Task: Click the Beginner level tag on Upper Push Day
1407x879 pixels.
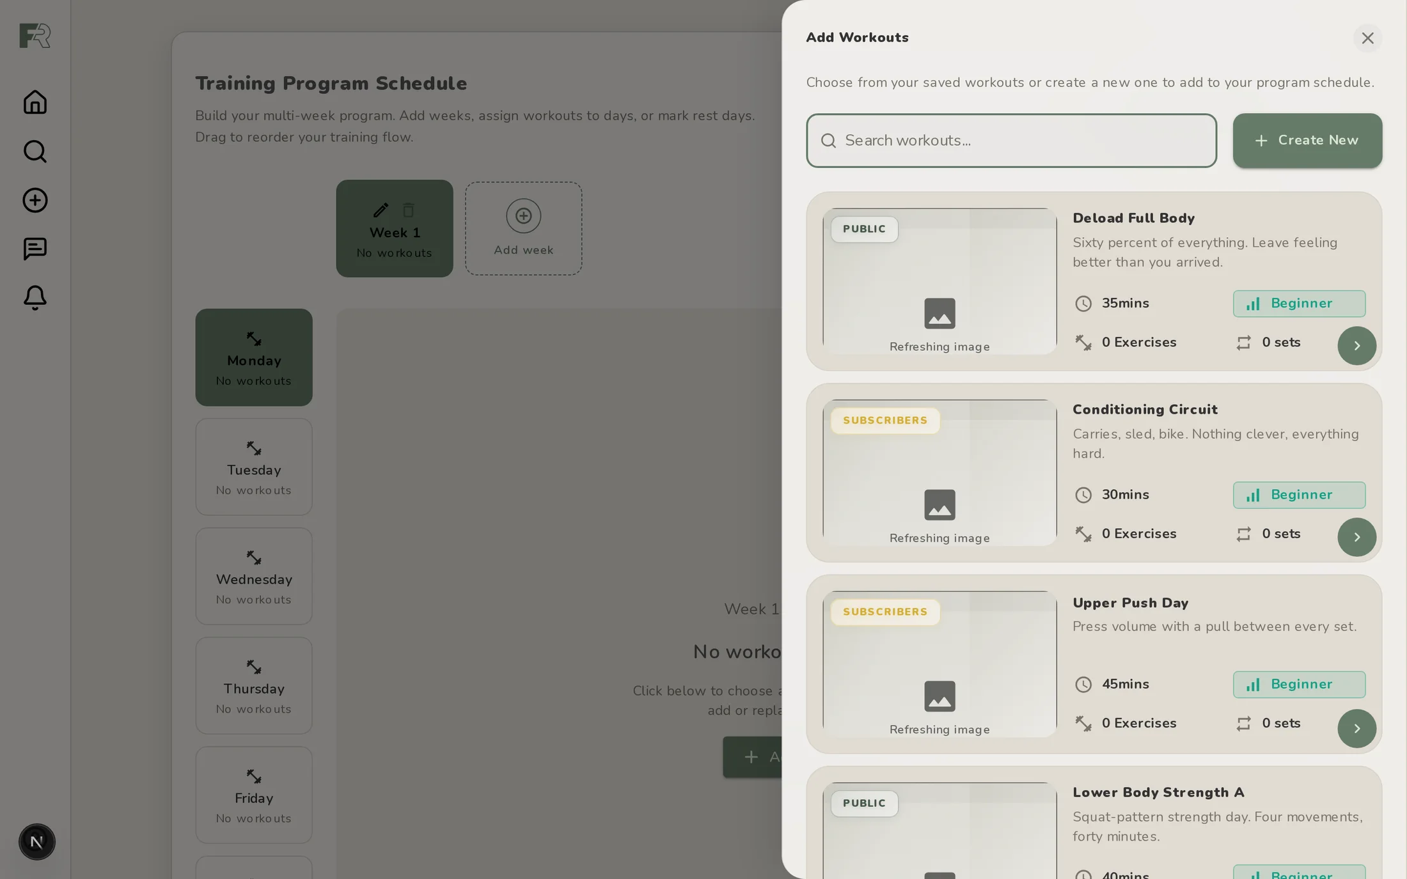Action: pyautogui.click(x=1299, y=685)
